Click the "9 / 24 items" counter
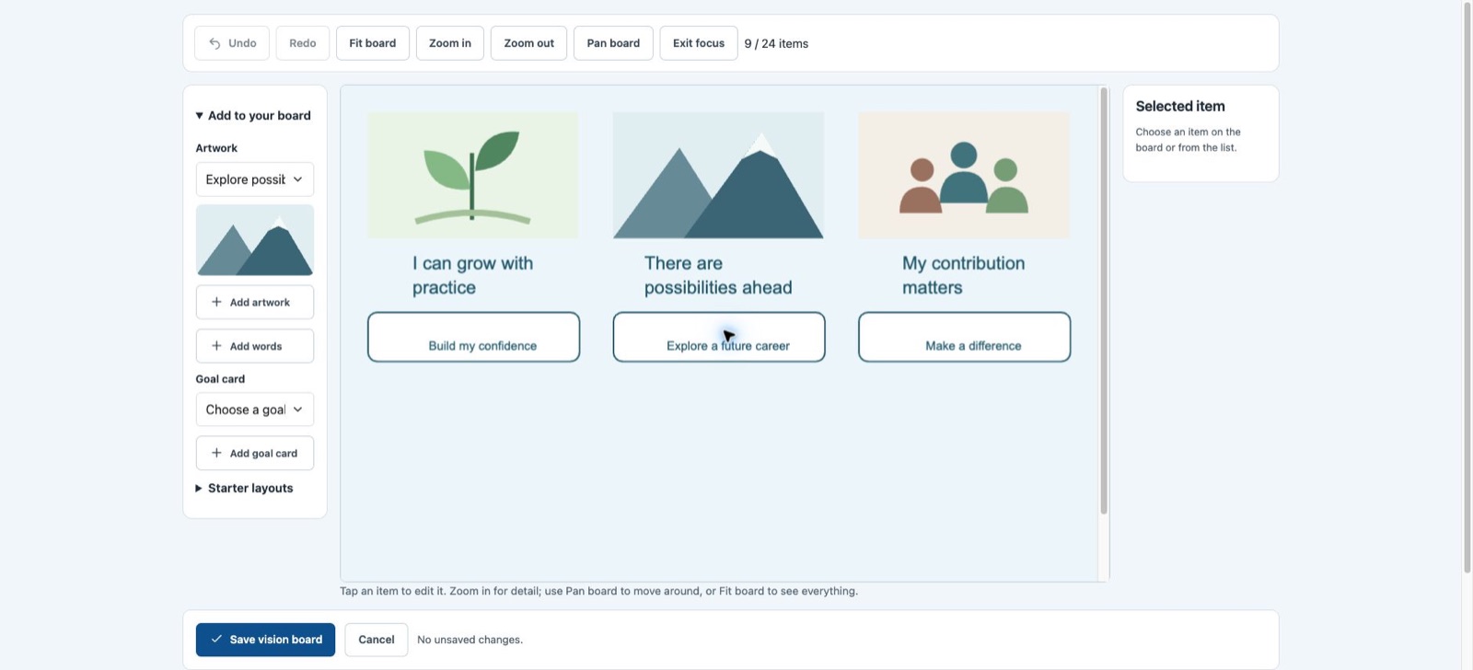The height and width of the screenshot is (670, 1473). (776, 43)
